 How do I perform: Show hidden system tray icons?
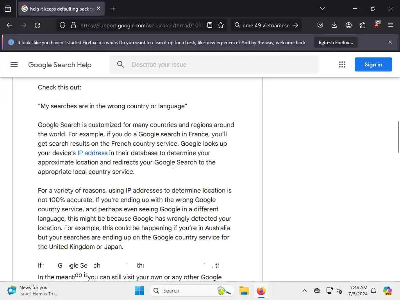coord(305,291)
